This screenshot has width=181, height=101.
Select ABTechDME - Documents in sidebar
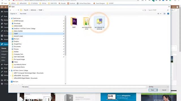point(21,75)
